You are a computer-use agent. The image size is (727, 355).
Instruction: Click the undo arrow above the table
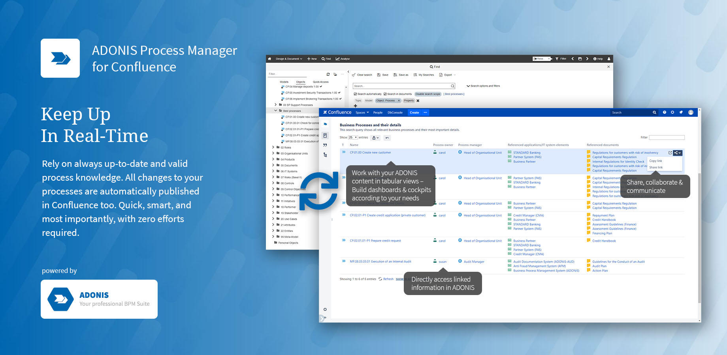pos(387,138)
